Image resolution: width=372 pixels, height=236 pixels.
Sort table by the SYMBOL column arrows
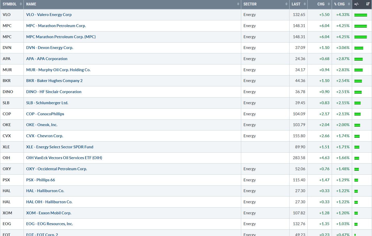pos(21,4)
